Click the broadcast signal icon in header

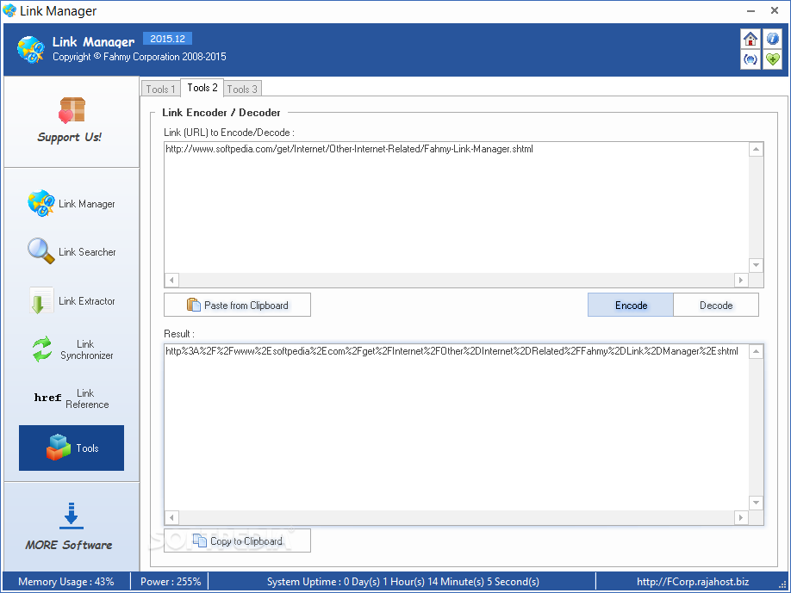click(x=751, y=60)
